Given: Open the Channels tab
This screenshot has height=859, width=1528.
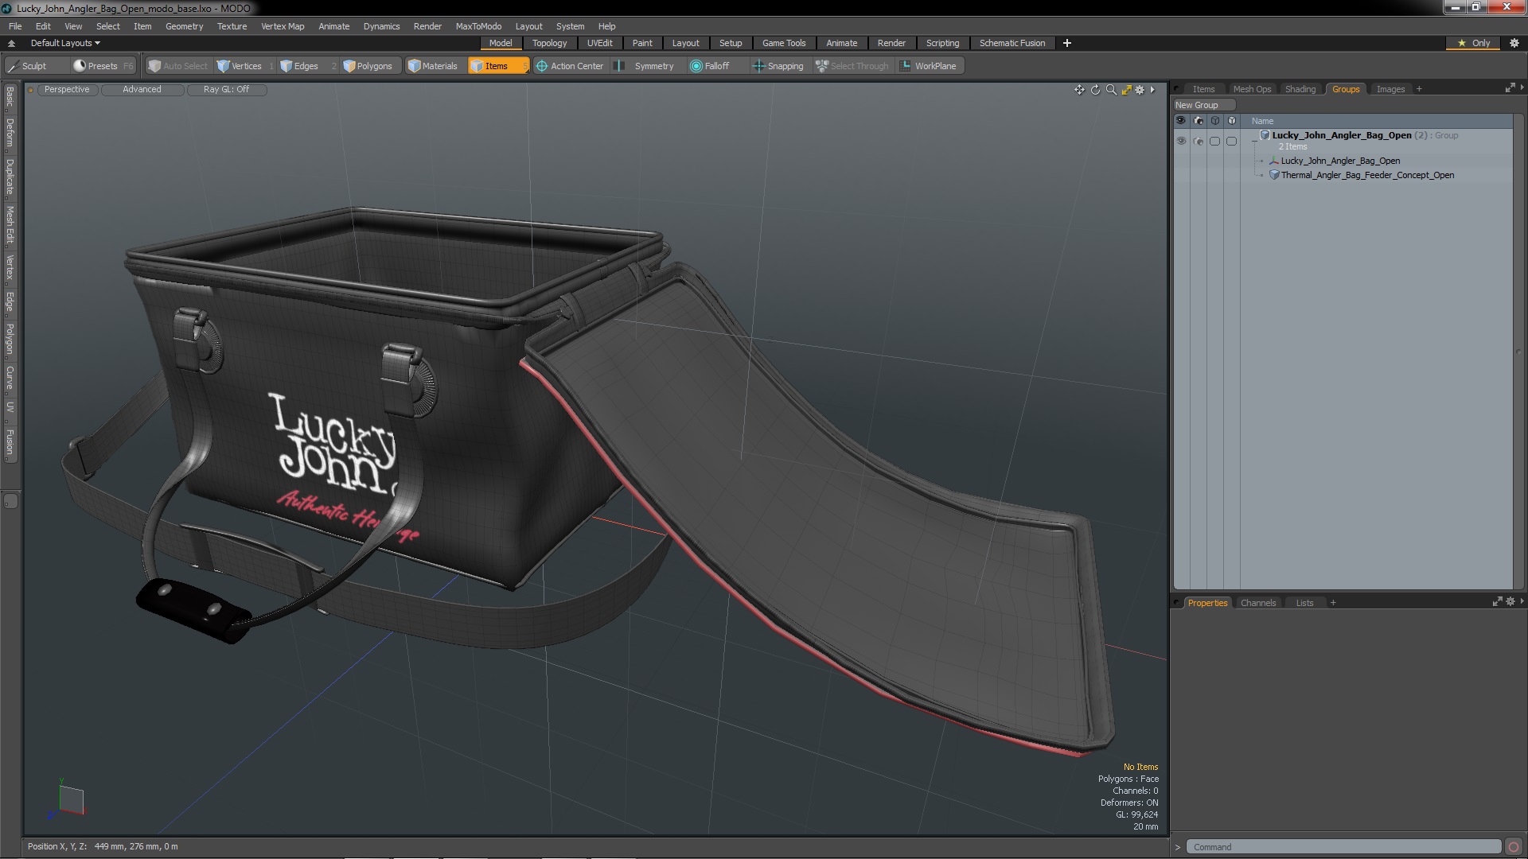Looking at the screenshot, I should 1258,603.
